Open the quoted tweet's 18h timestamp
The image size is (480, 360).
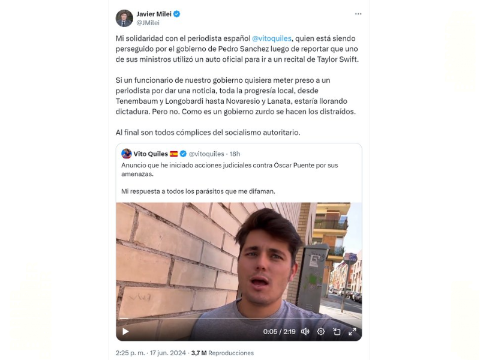[235, 154]
